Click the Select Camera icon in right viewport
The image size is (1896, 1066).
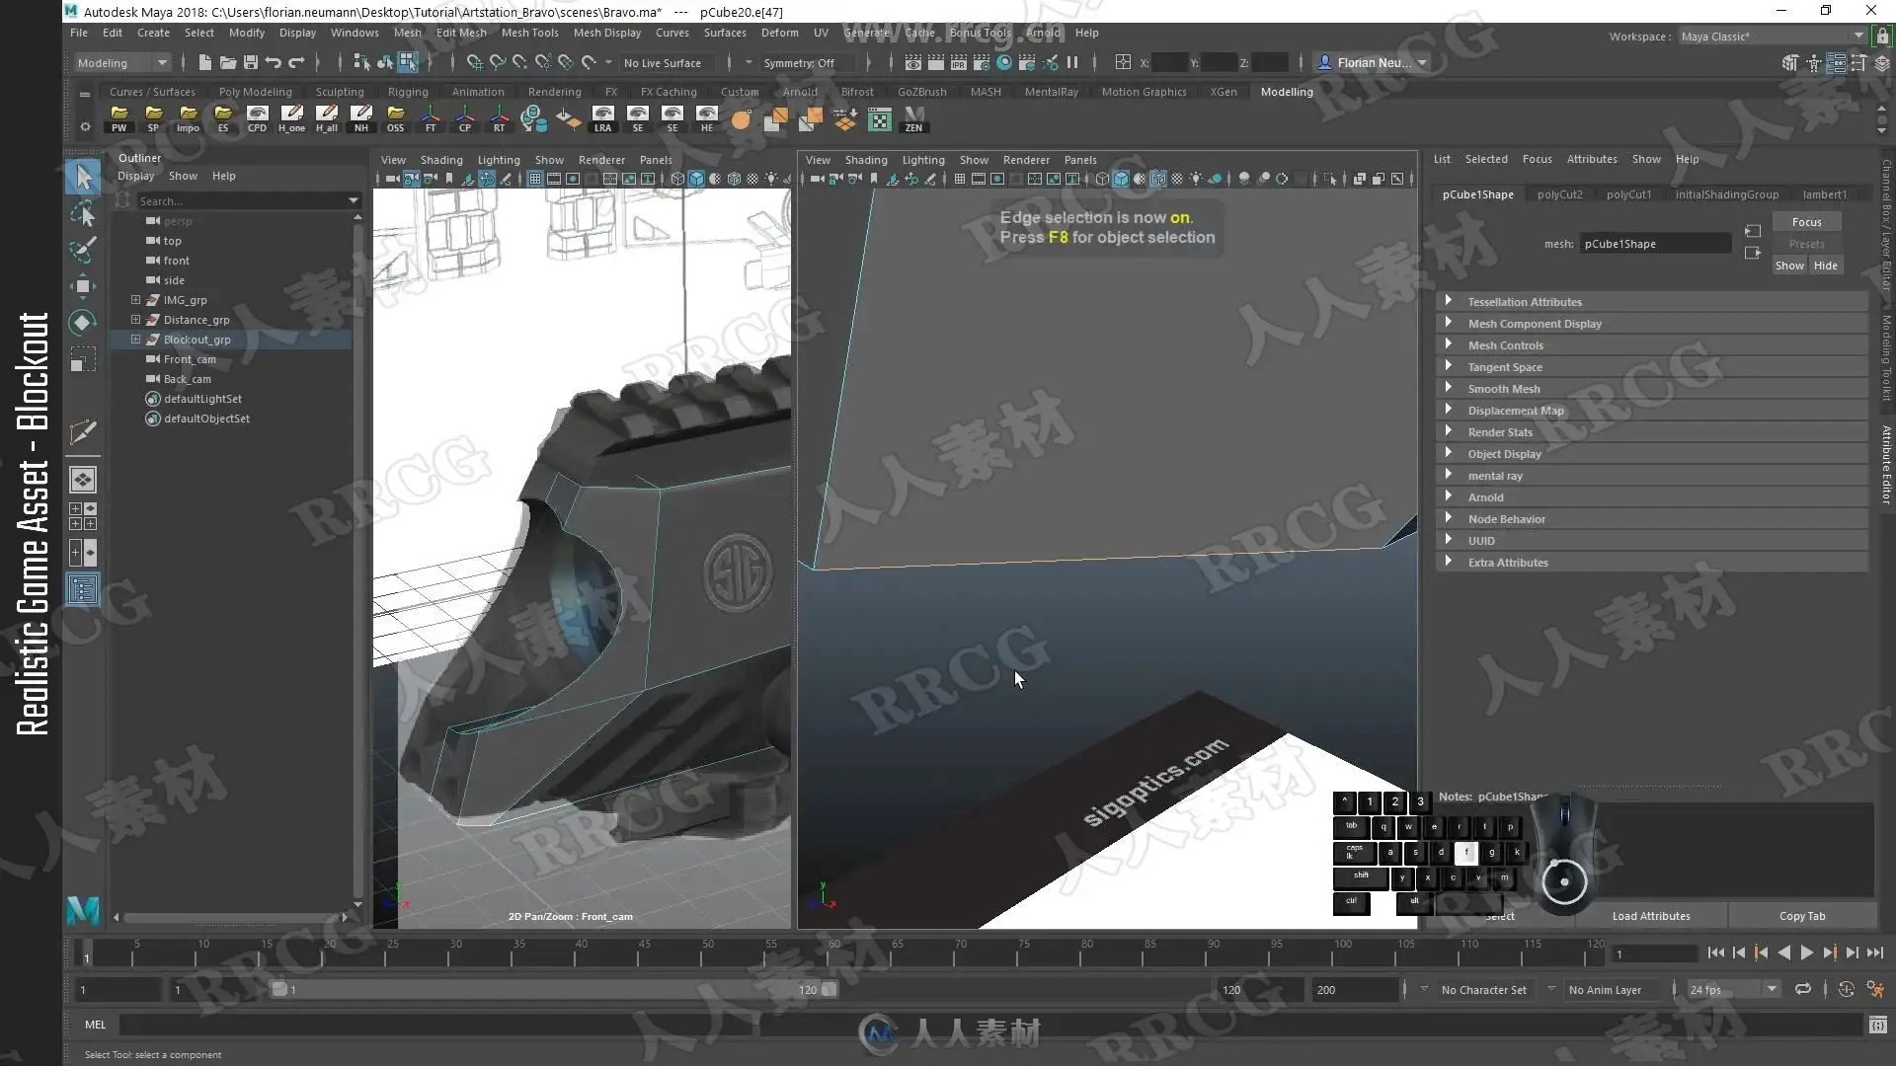(x=818, y=179)
